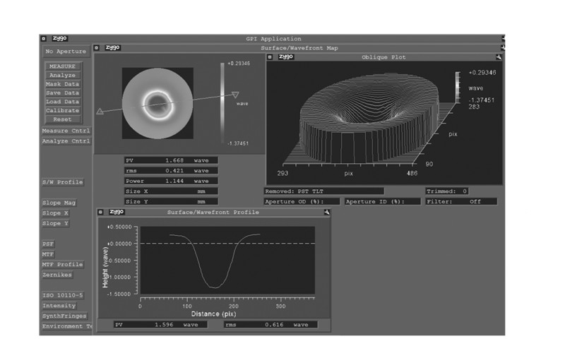Open the MTF view
Viewport: 565px width, 339px height.
pos(48,254)
